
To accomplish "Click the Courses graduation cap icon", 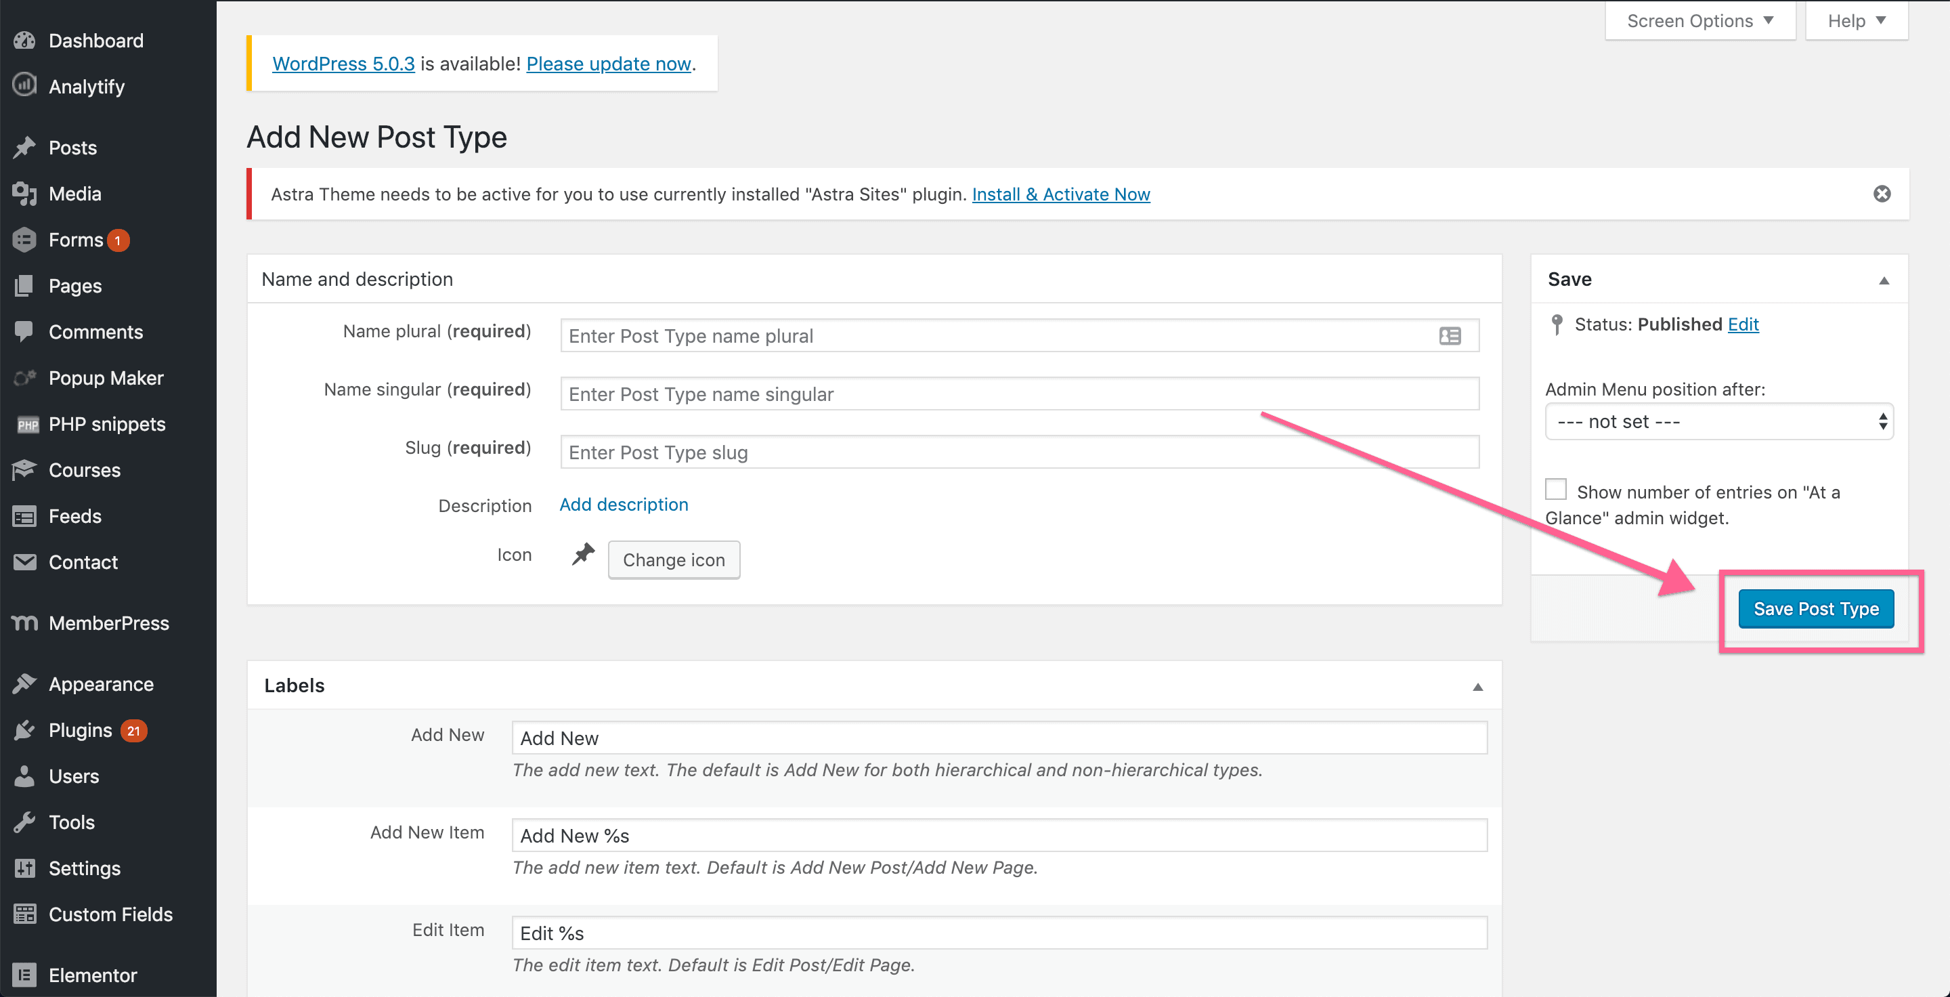I will tap(25, 470).
